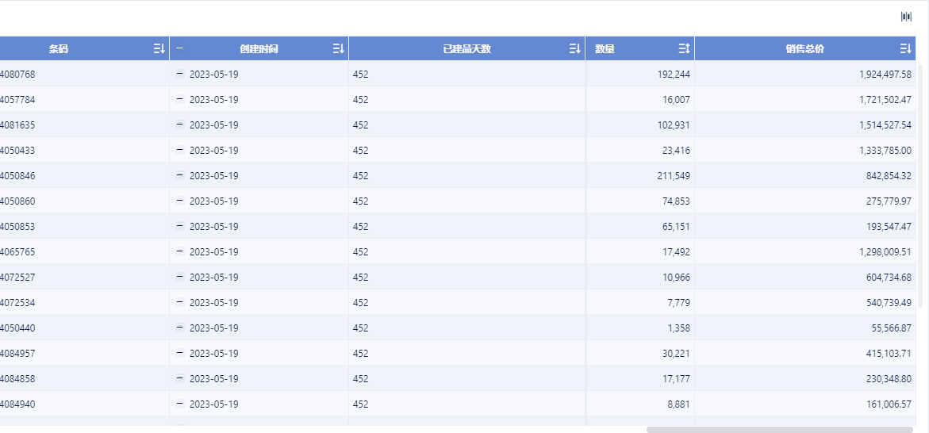
Task: Click the sort icon in 条码 header
Action: (159, 49)
